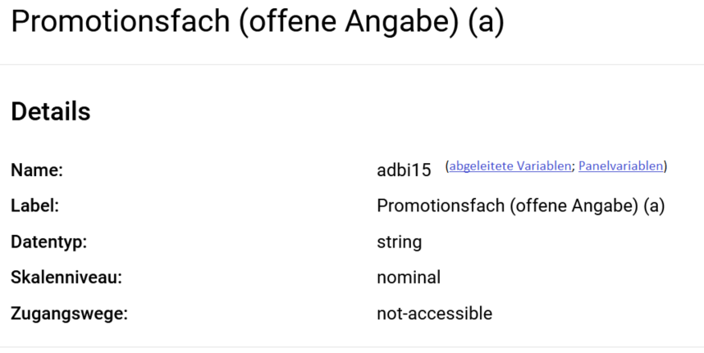Select the Skalenniveau: field label
The width and height of the screenshot is (704, 353).
click(66, 278)
